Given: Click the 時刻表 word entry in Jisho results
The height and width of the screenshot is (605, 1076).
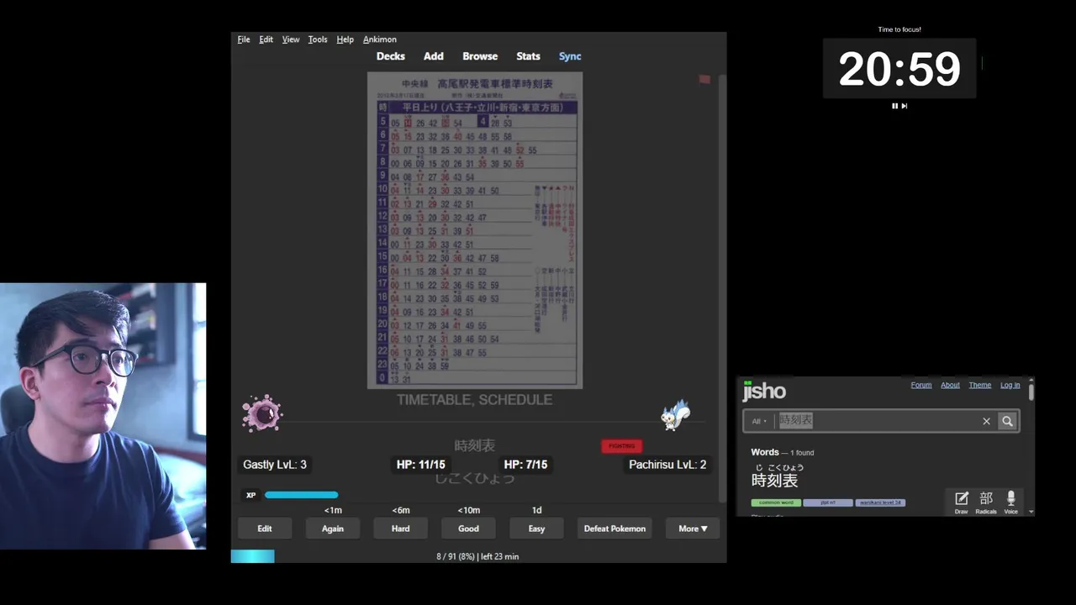Looking at the screenshot, I should (774, 481).
